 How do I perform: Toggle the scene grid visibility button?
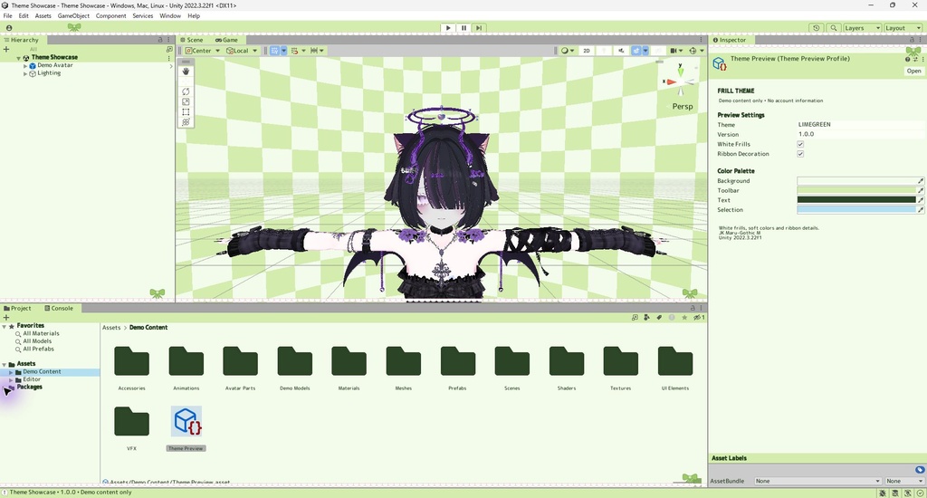click(275, 51)
